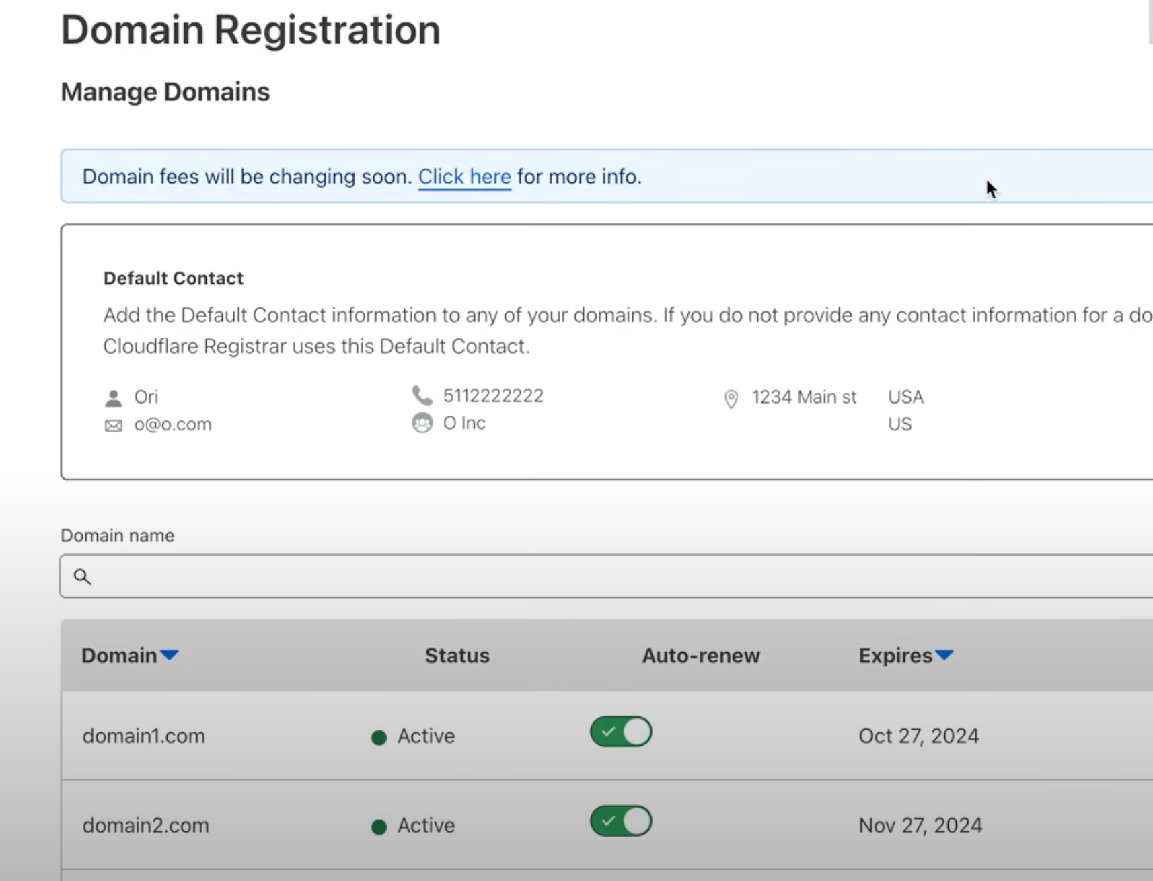1153x881 pixels.
Task: Open domain2.com registration details
Action: (145, 825)
